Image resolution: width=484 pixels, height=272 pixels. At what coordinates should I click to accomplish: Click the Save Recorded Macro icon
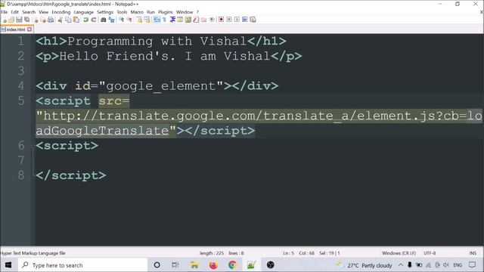(253, 20)
